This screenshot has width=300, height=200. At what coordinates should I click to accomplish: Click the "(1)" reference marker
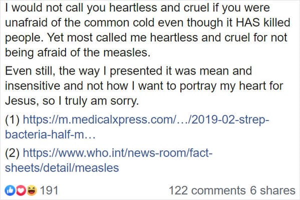click(x=13, y=120)
